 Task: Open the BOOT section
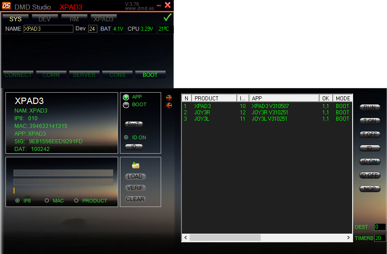(x=150, y=75)
